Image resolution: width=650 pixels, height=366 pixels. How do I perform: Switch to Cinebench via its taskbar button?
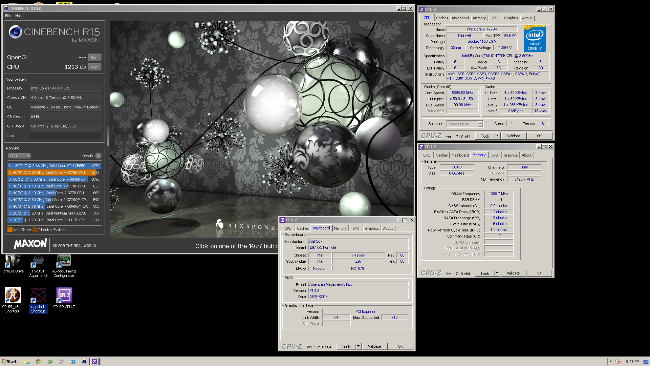coord(84,362)
